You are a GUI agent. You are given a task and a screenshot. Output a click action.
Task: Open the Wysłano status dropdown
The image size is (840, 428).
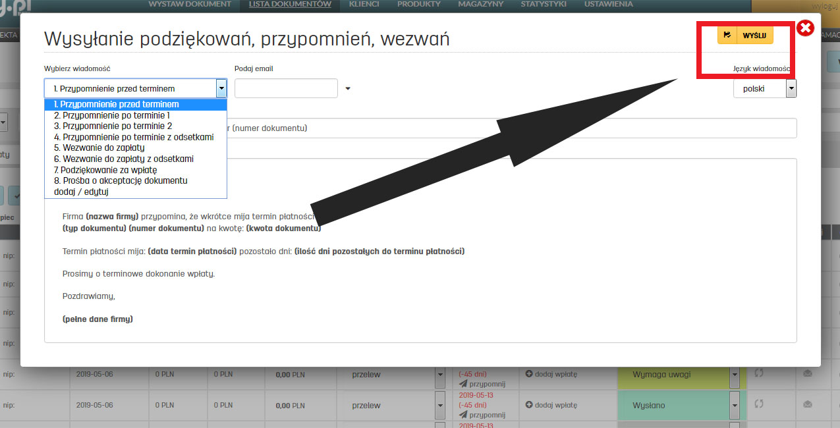735,406
